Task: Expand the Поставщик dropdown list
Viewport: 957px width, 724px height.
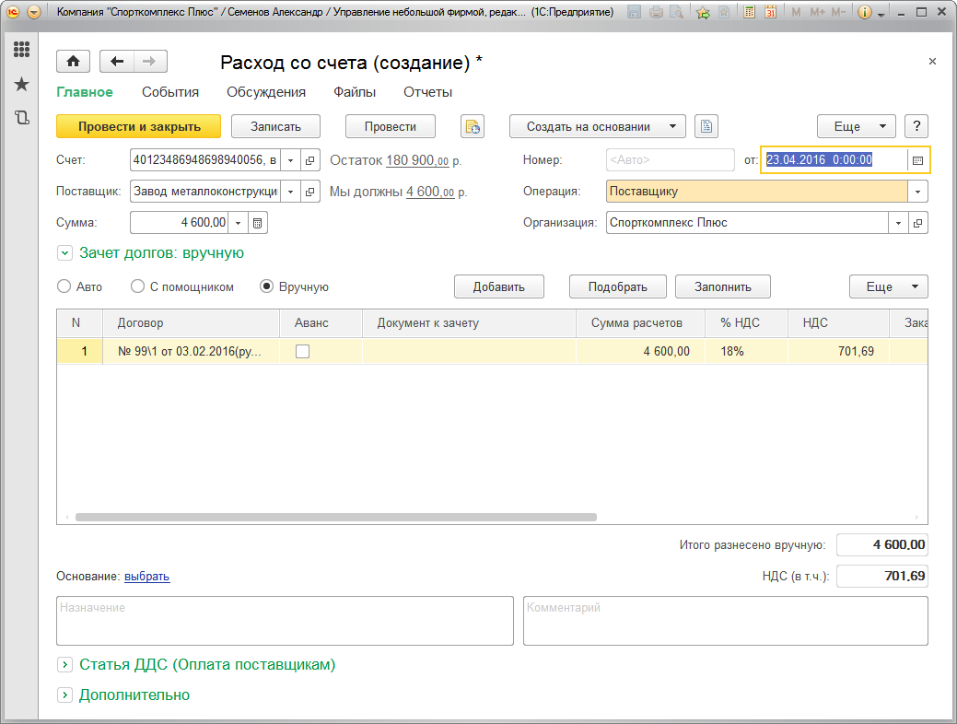Action: tap(290, 191)
